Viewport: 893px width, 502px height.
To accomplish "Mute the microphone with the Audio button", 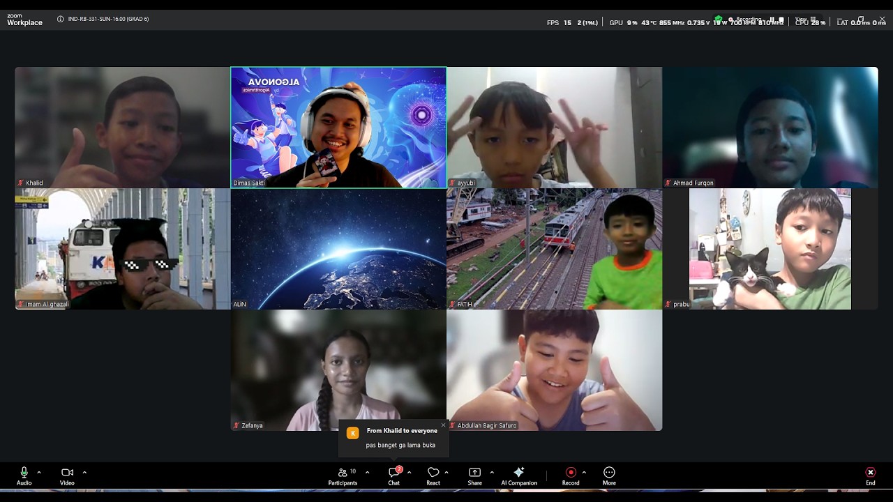I will 24,476.
